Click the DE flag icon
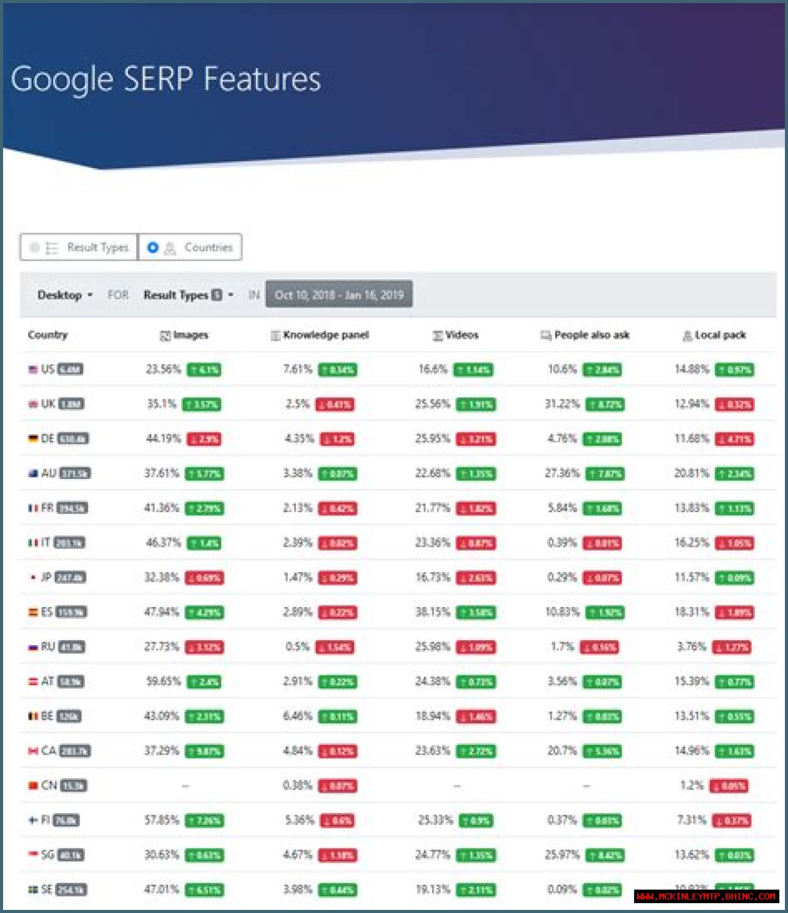This screenshot has height=913, width=788. [x=33, y=438]
